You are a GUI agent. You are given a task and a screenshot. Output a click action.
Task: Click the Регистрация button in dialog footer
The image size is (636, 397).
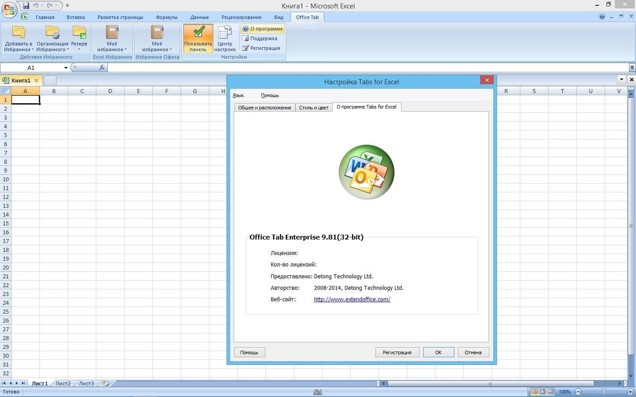(x=397, y=352)
